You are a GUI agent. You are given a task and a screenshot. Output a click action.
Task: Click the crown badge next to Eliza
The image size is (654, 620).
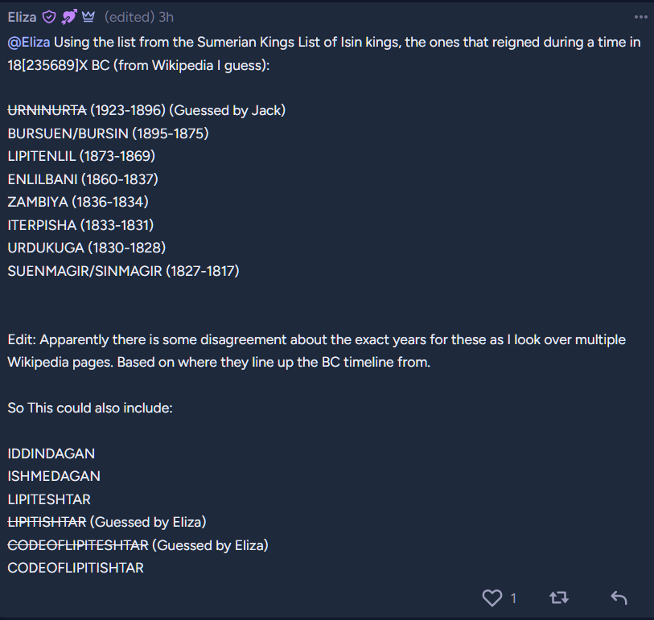[x=88, y=17]
